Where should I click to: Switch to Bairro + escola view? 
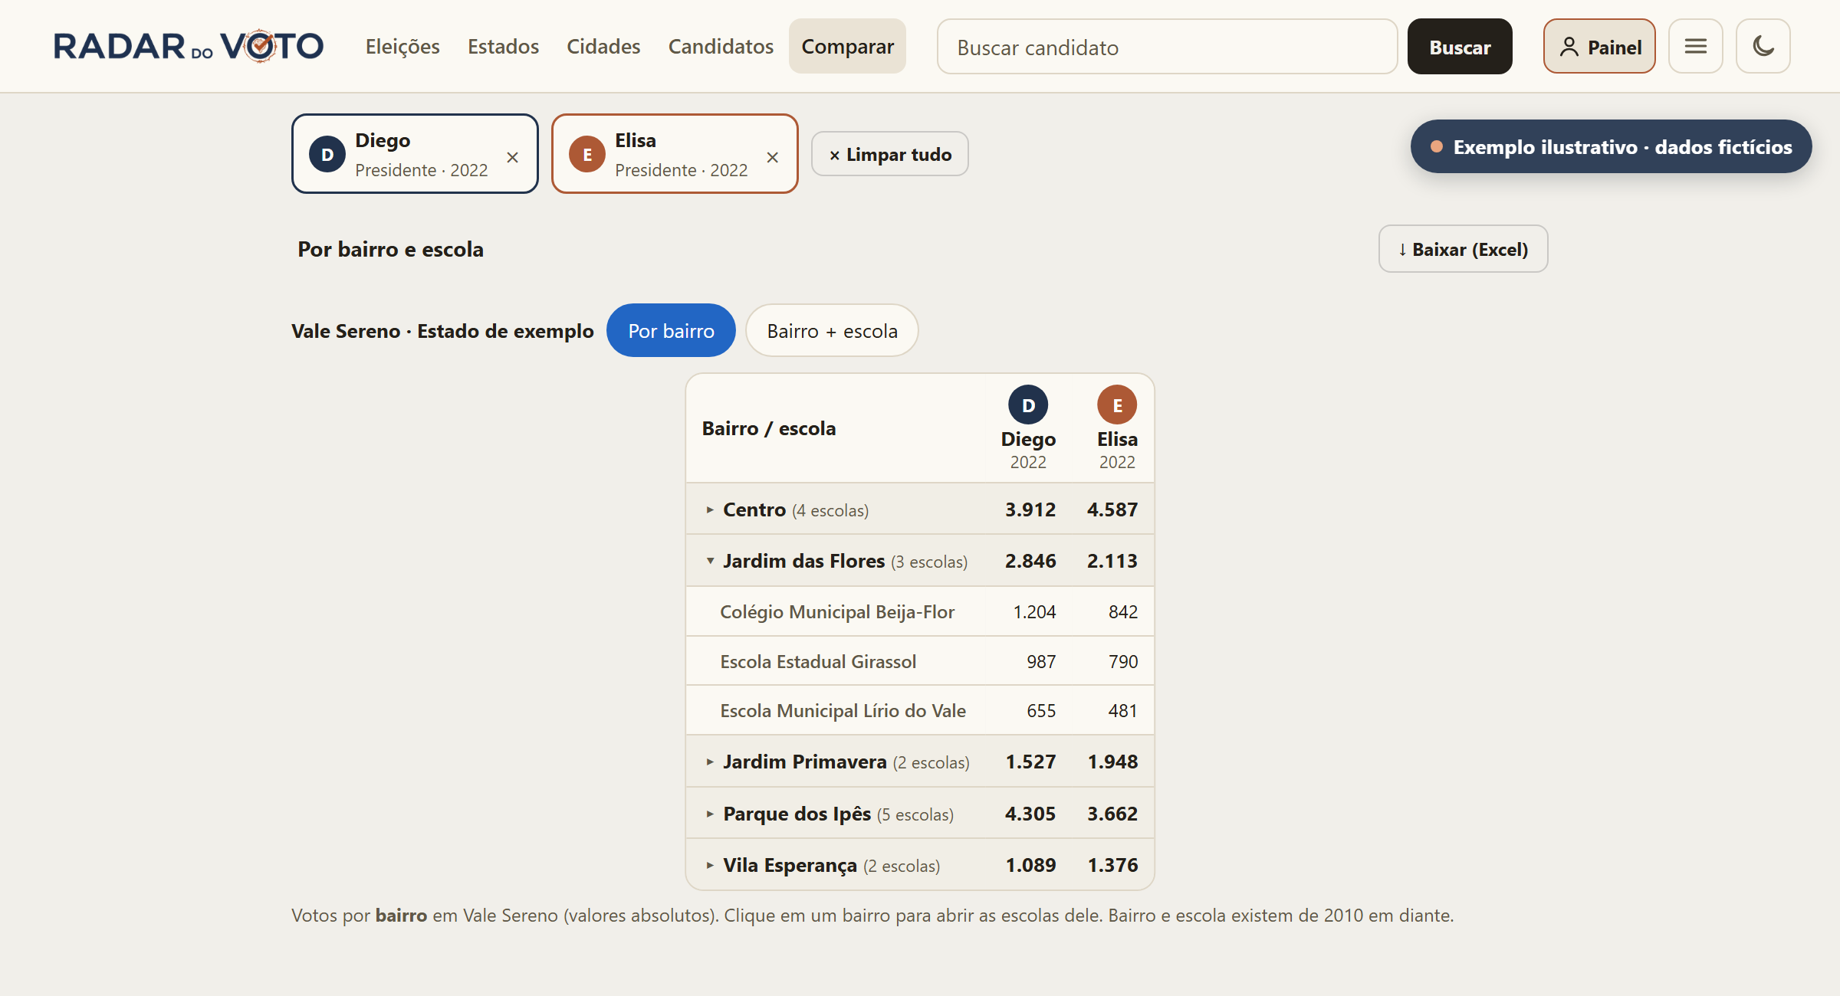[x=832, y=330]
